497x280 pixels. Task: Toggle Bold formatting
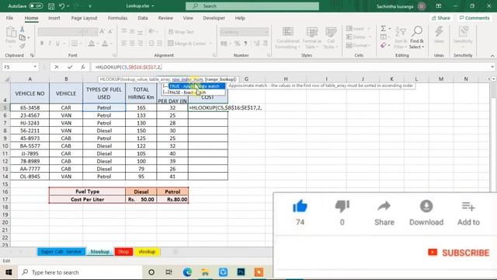pyautogui.click(x=41, y=44)
